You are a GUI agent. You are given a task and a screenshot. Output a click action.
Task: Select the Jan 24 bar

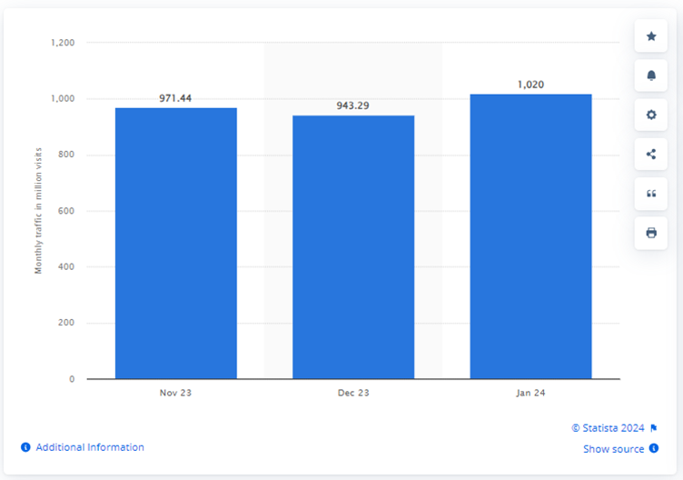click(530, 236)
